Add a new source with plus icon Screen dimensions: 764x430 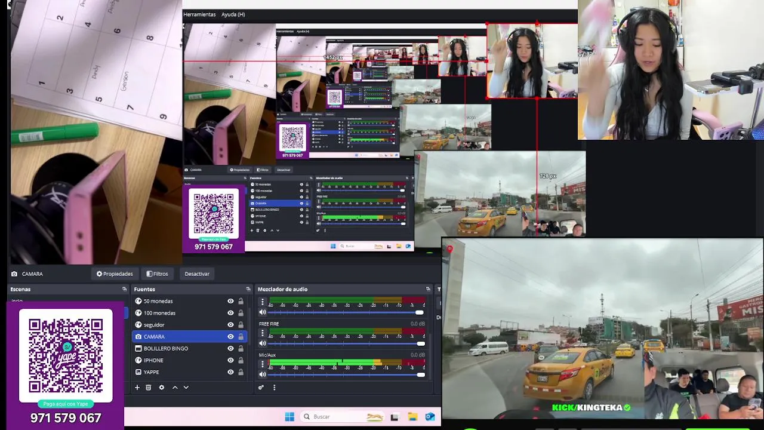pos(137,388)
